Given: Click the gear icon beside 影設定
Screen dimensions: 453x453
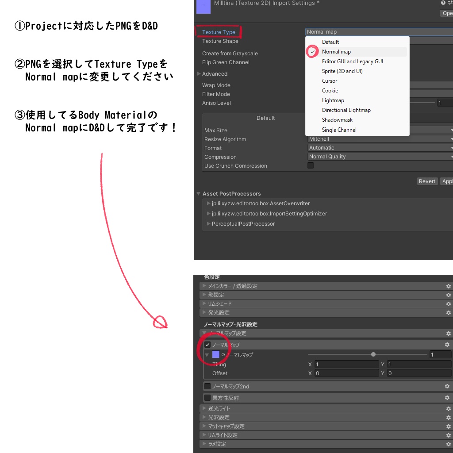Looking at the screenshot, I should (x=448, y=295).
